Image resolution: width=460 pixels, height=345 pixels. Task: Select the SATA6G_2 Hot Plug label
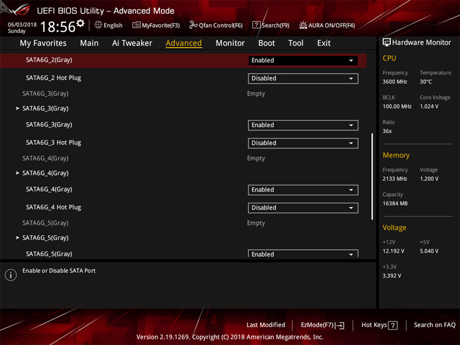[54, 78]
